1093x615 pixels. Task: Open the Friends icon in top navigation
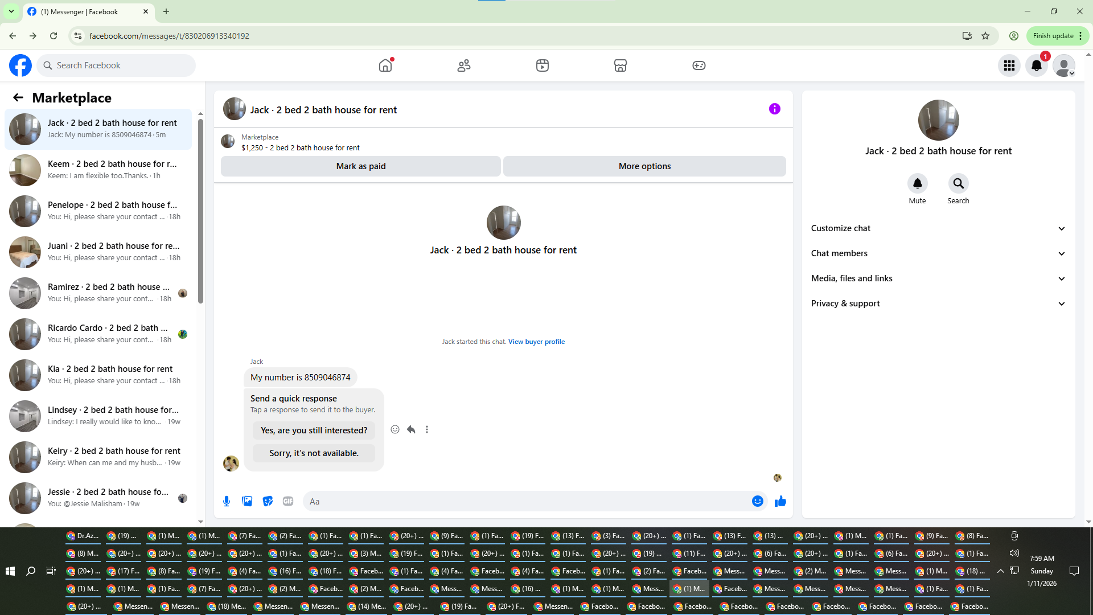click(464, 65)
